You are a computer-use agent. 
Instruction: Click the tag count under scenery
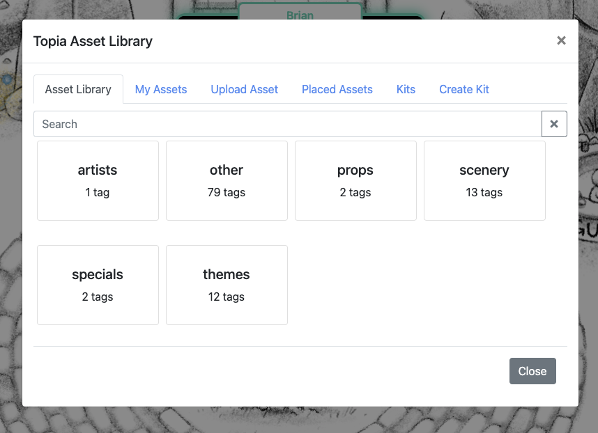pos(484,193)
